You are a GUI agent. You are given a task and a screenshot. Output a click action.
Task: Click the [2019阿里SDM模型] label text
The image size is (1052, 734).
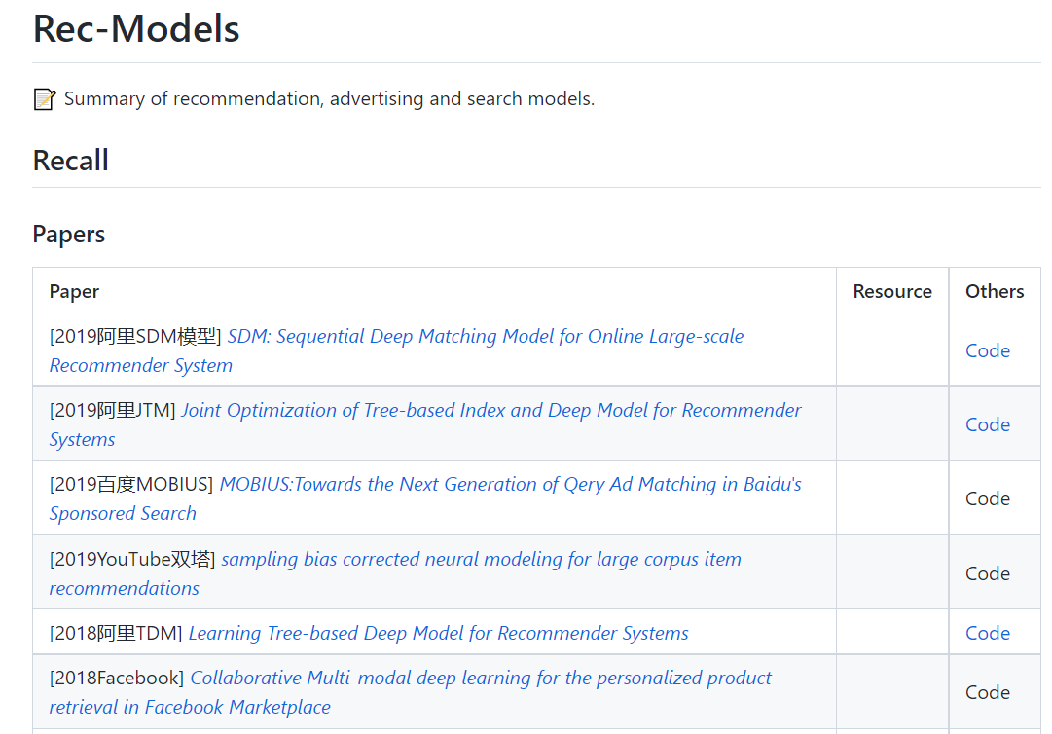coord(135,336)
